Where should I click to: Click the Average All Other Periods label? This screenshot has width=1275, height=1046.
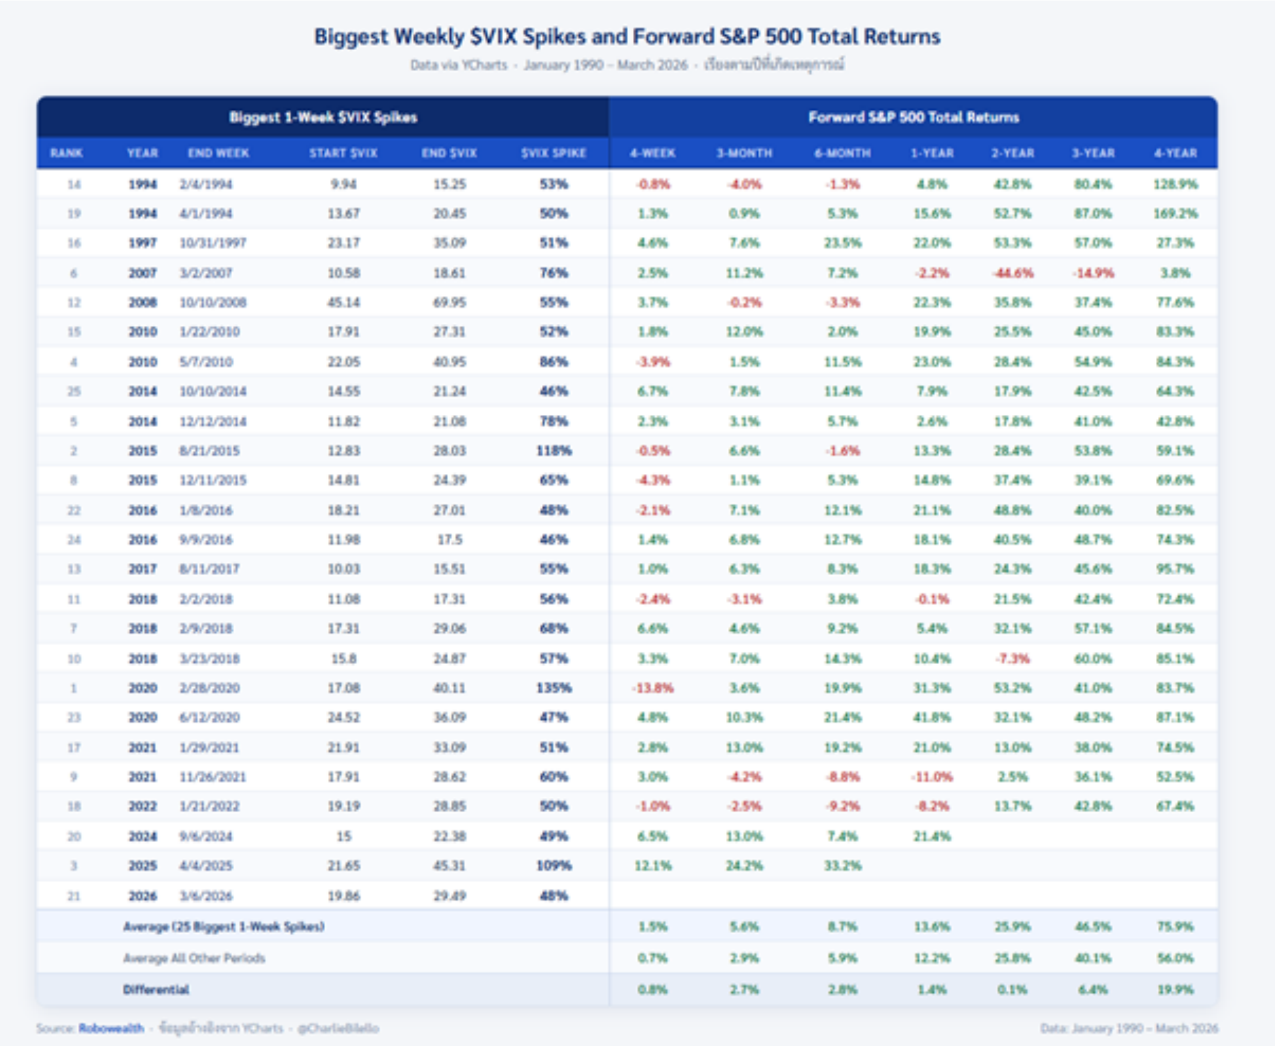coord(194,958)
